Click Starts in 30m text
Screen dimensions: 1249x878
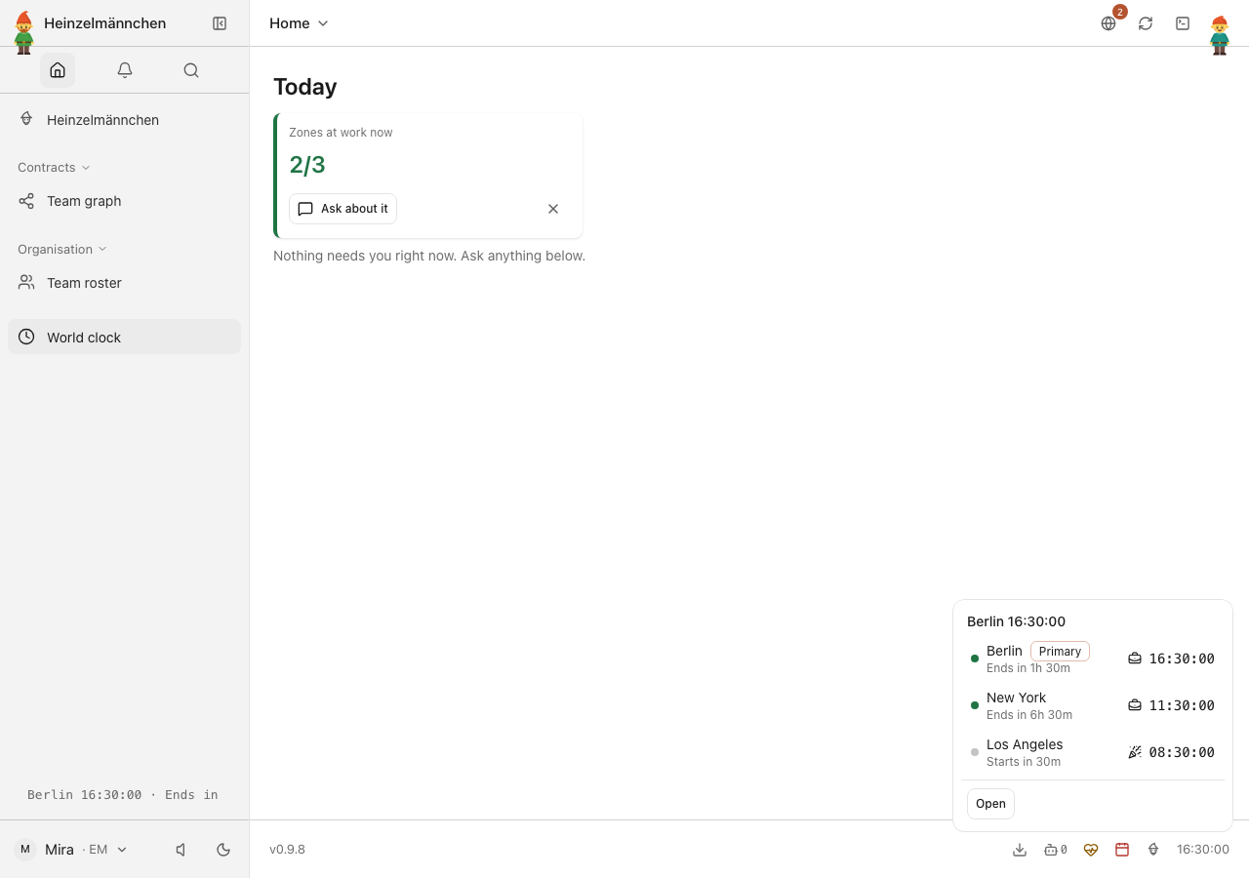[x=1024, y=762]
